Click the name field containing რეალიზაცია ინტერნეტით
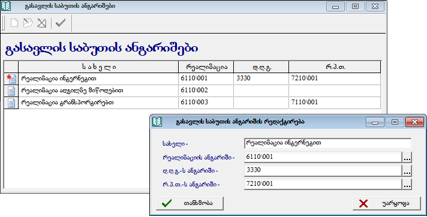 pyautogui.click(x=327, y=143)
